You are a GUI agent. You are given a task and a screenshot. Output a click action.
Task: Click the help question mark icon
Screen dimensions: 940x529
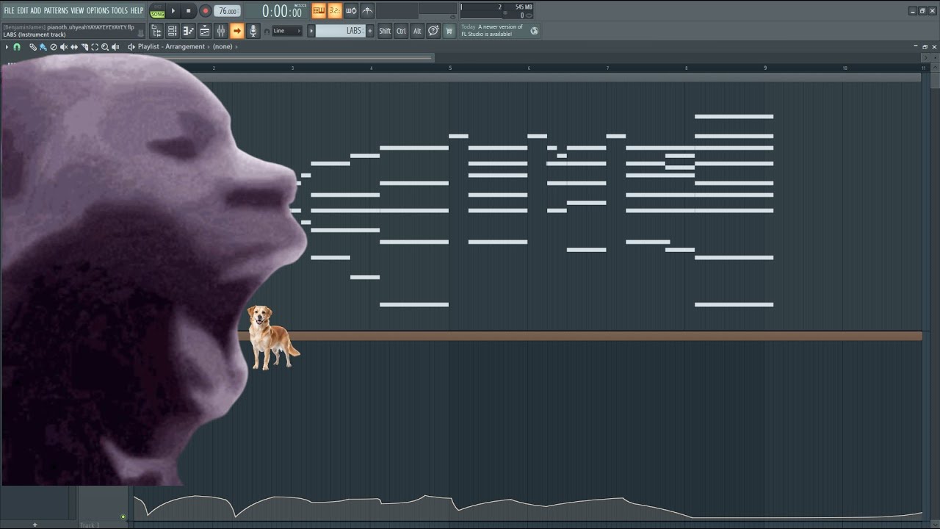click(433, 31)
